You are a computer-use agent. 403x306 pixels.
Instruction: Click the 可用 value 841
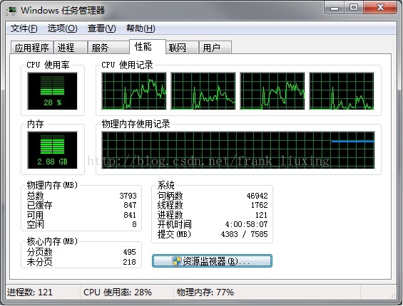(x=130, y=215)
